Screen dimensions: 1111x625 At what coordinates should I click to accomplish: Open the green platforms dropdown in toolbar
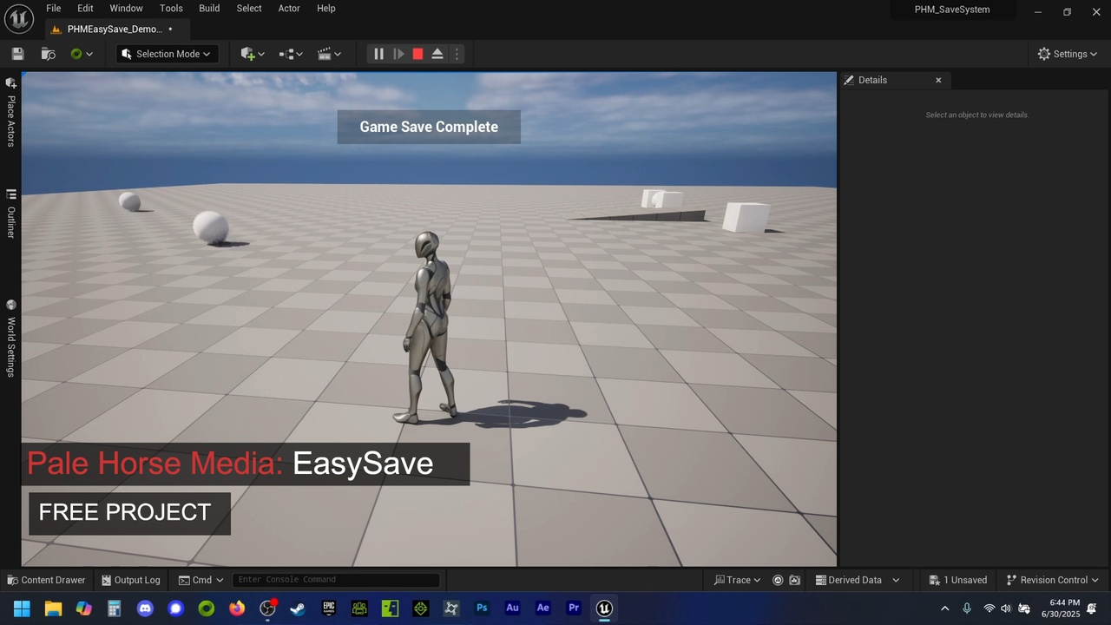point(81,54)
